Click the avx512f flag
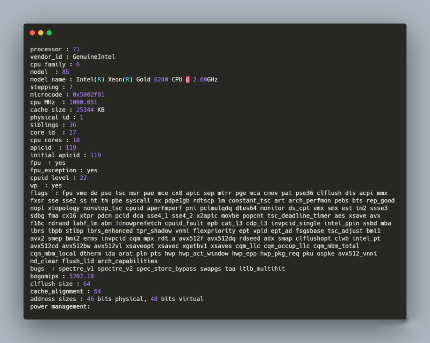Screen dimensions: 430x343 pyautogui.click(x=191, y=239)
